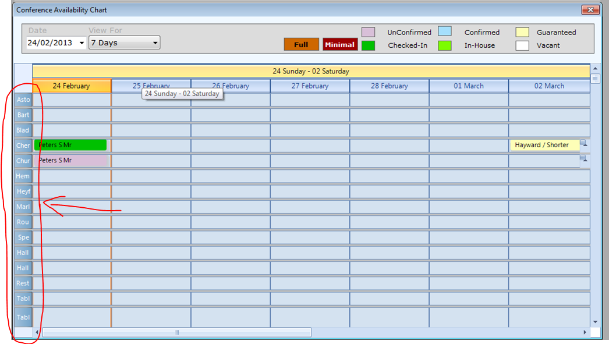
Task: Click the Guaranteed color swatch
Action: click(x=522, y=32)
